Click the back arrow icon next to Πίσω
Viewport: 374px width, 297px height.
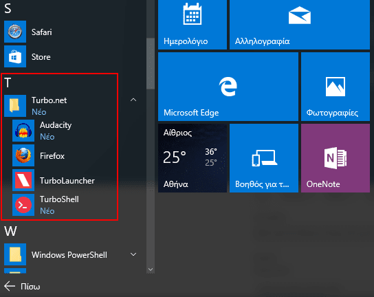pyautogui.click(x=10, y=286)
